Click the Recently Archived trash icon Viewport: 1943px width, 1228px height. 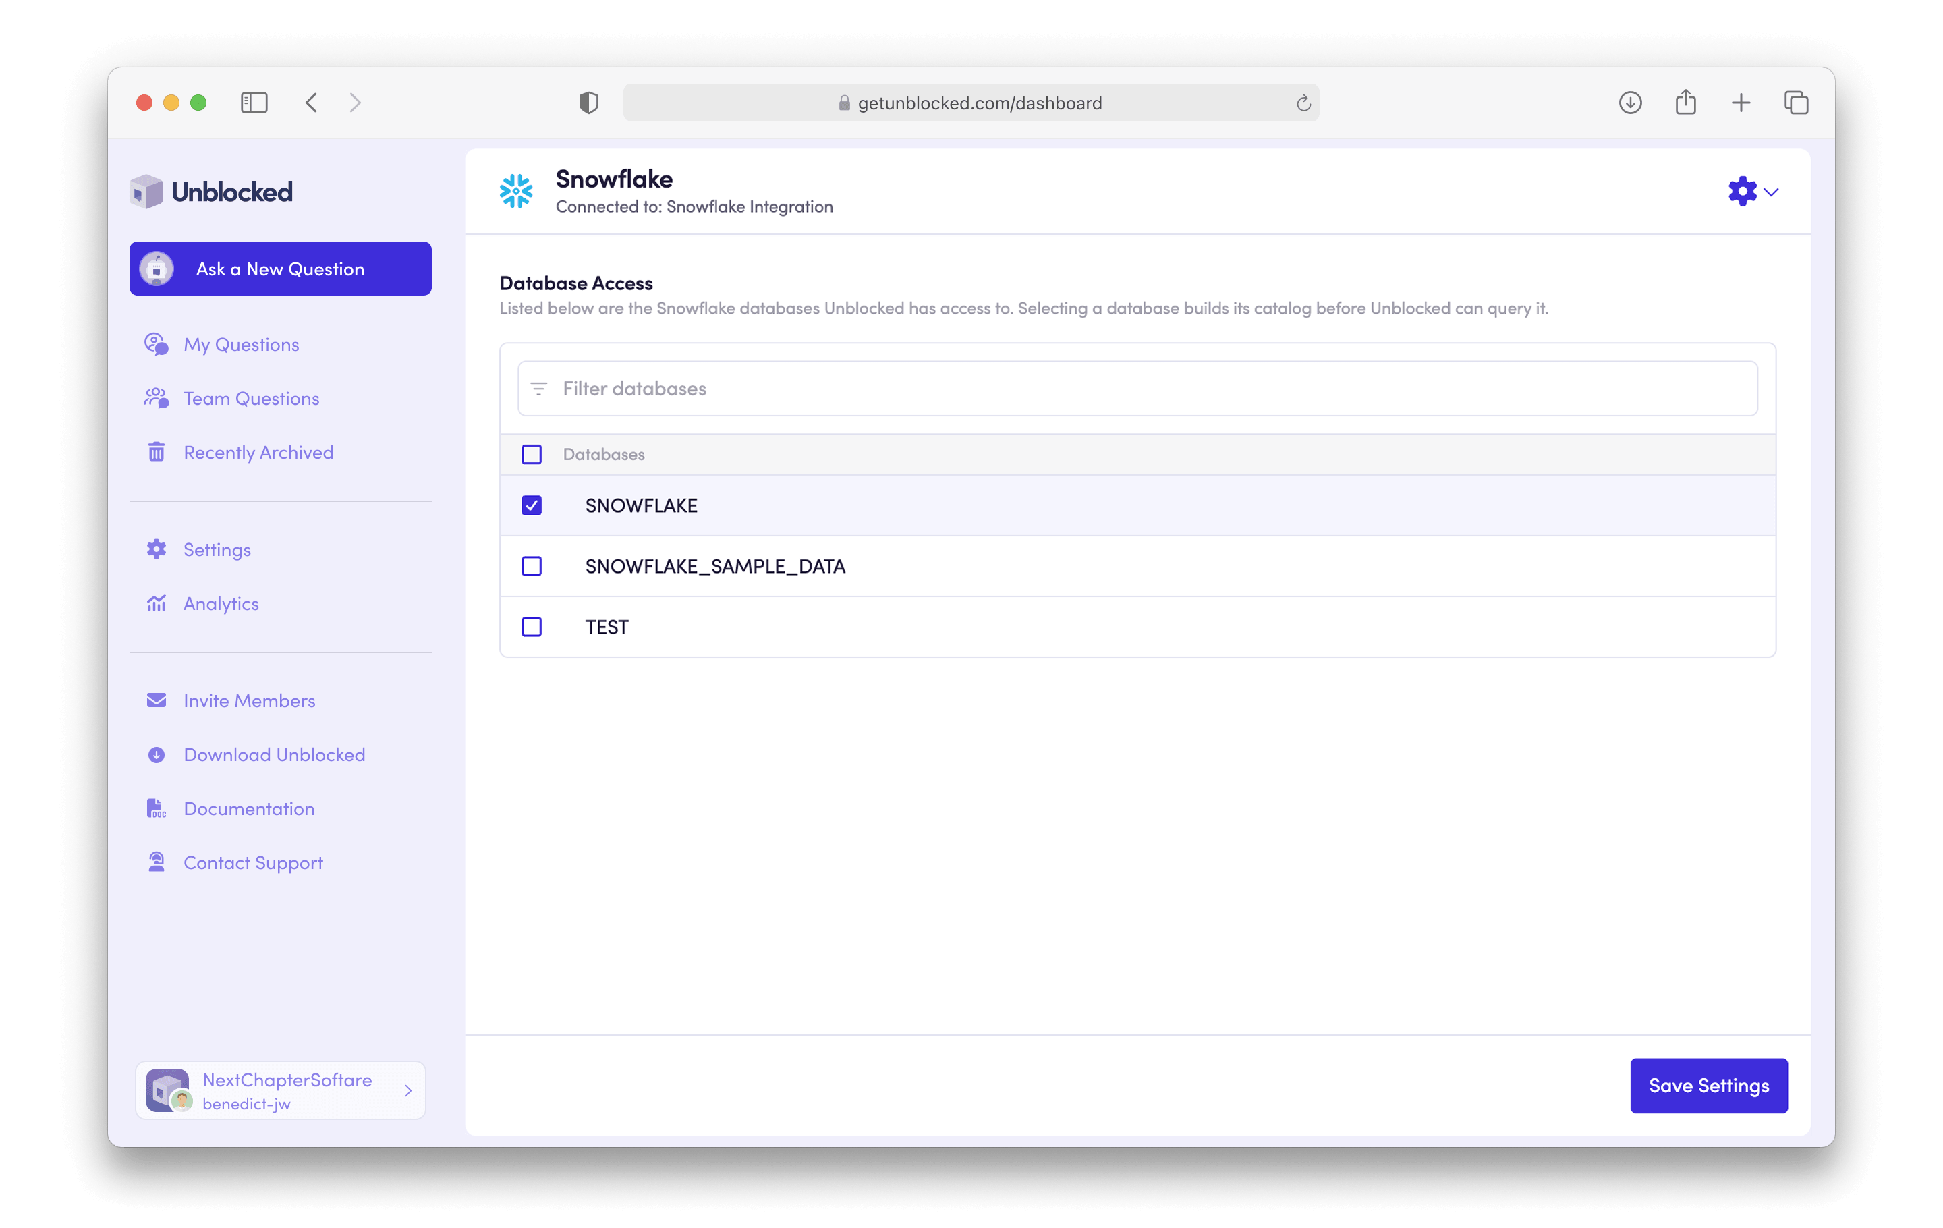pos(156,453)
